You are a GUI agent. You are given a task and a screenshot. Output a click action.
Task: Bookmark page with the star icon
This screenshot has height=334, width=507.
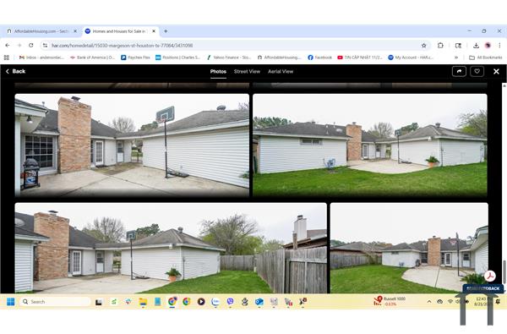point(423,46)
